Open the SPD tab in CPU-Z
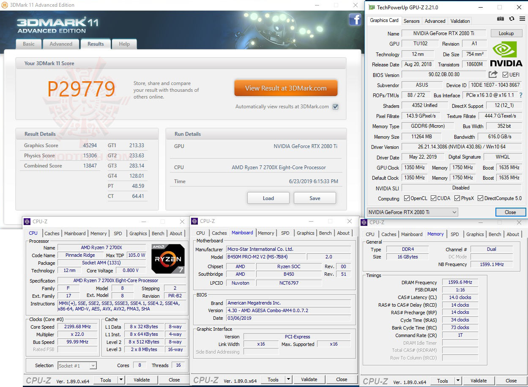The height and width of the screenshot is (387, 528). (x=118, y=233)
